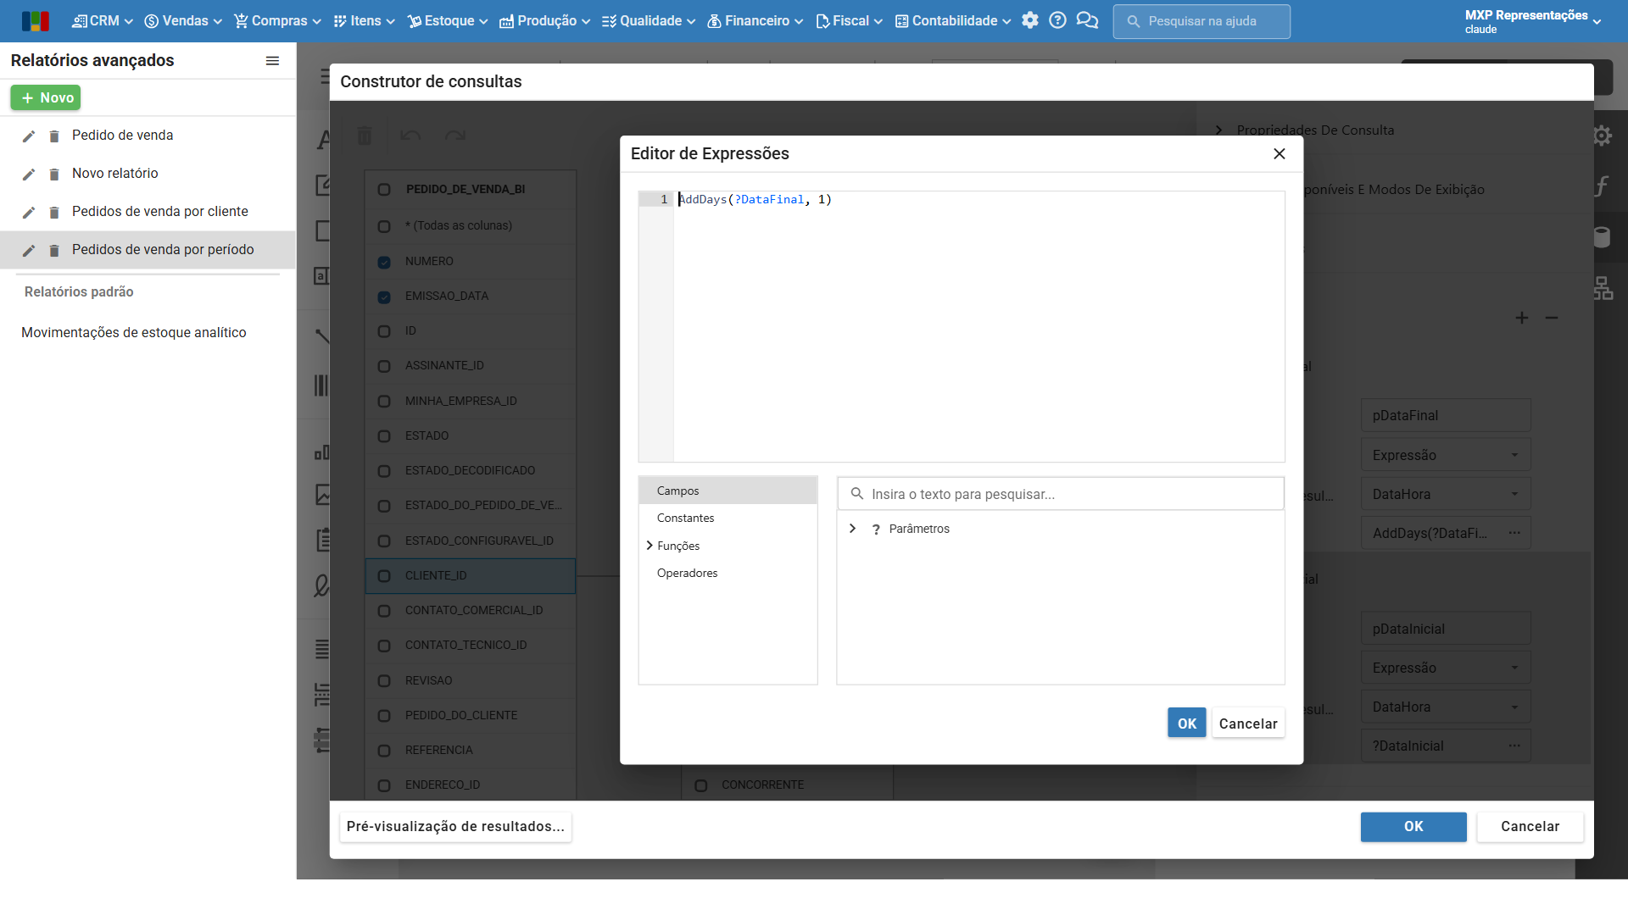Check the ID column checkbox
This screenshot has height=915, width=1628.
[384, 331]
